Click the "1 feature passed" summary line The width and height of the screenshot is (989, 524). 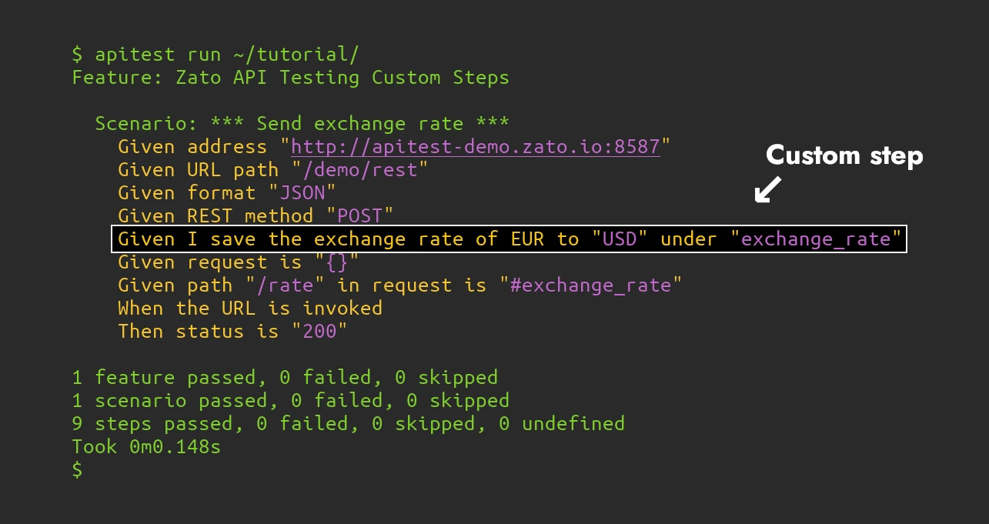pyautogui.click(x=285, y=378)
